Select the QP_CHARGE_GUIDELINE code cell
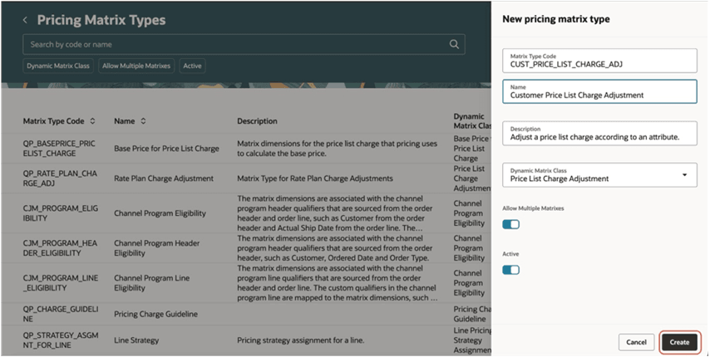This screenshot has height=357, width=710. click(x=61, y=314)
